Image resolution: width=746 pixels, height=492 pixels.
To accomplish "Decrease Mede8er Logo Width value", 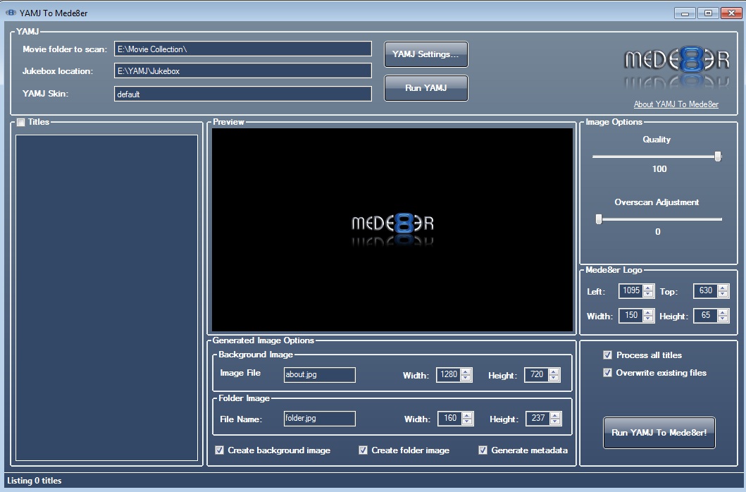I will coord(648,319).
